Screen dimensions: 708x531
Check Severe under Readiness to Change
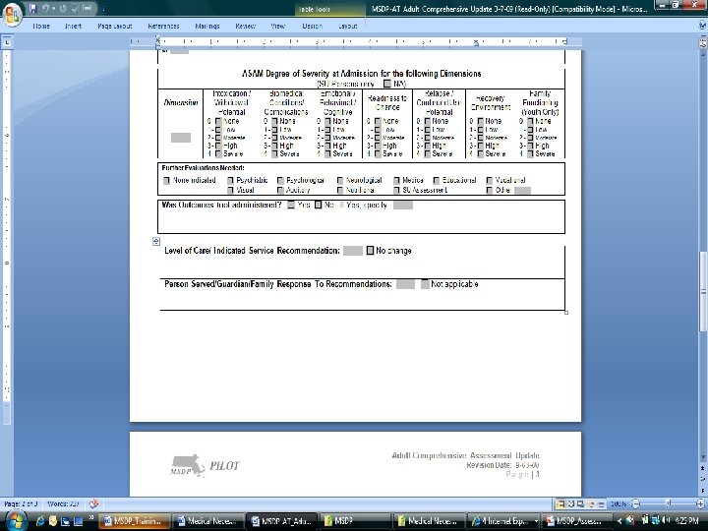[377, 154]
